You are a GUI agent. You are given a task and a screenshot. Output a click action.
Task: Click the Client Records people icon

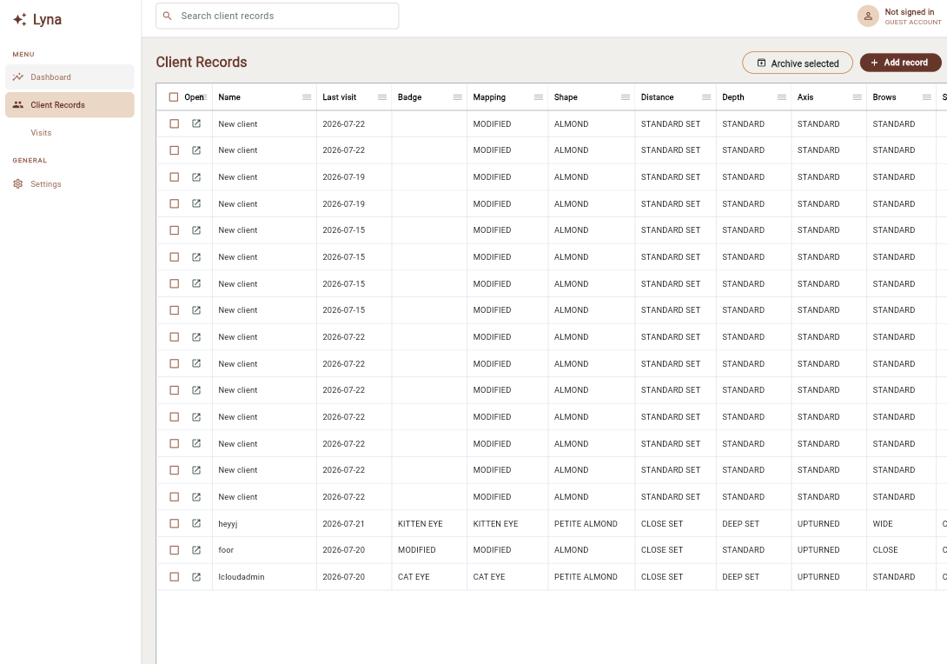tap(18, 105)
